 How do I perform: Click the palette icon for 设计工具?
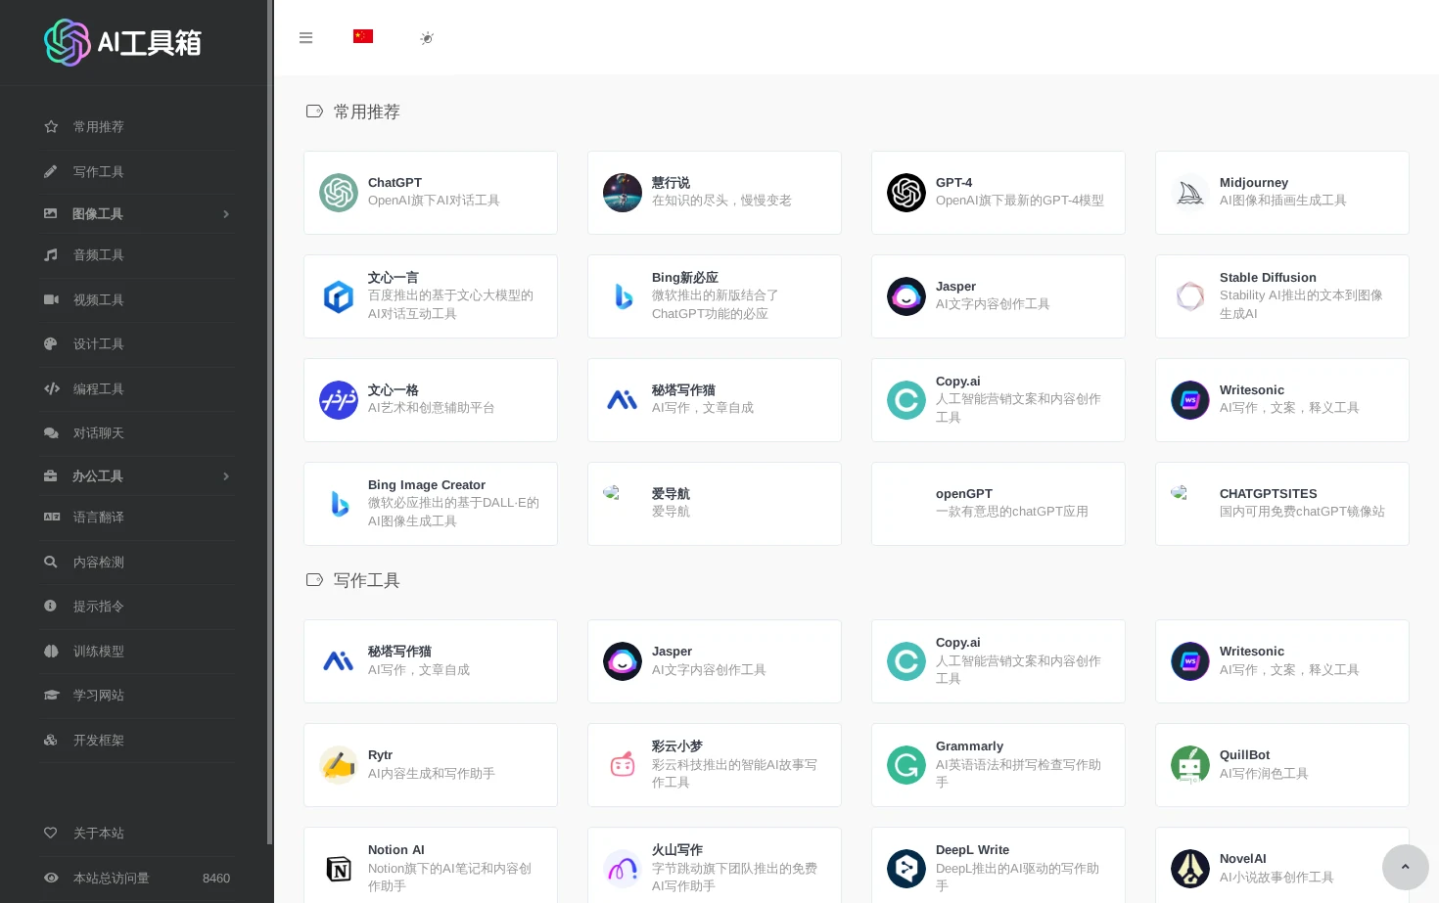[51, 344]
